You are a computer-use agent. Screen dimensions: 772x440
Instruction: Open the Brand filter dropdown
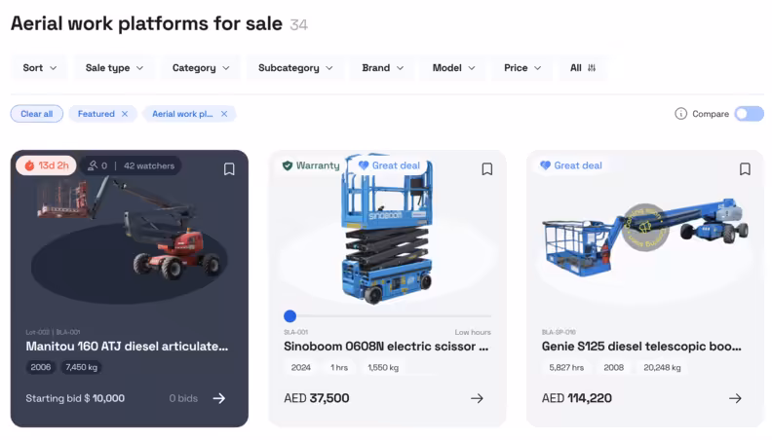point(382,68)
